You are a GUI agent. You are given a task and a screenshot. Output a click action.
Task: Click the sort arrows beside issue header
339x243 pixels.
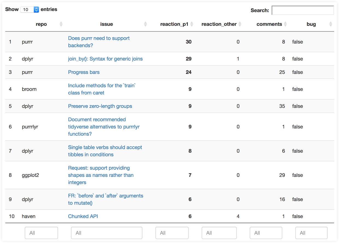click(x=145, y=24)
